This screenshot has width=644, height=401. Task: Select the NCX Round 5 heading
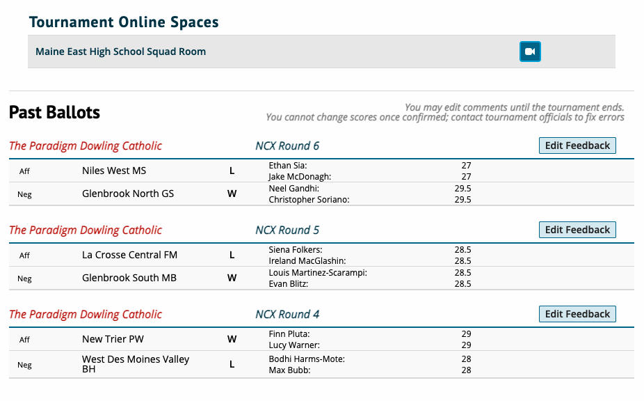[287, 230]
